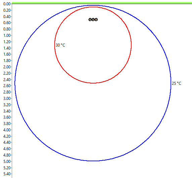Image resolution: width=192 pixels, height=178 pixels.
Task: Click the 1.40 depth axis label
Action: click(7, 48)
